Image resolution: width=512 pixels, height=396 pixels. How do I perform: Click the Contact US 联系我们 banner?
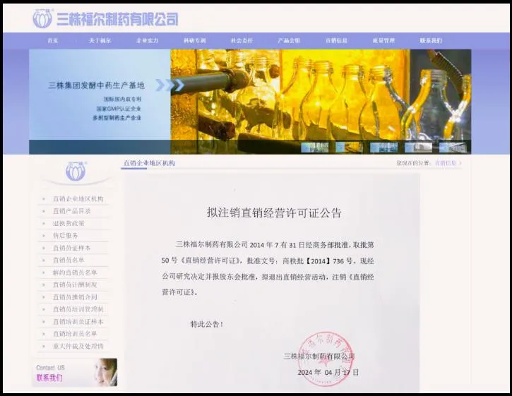point(75,373)
